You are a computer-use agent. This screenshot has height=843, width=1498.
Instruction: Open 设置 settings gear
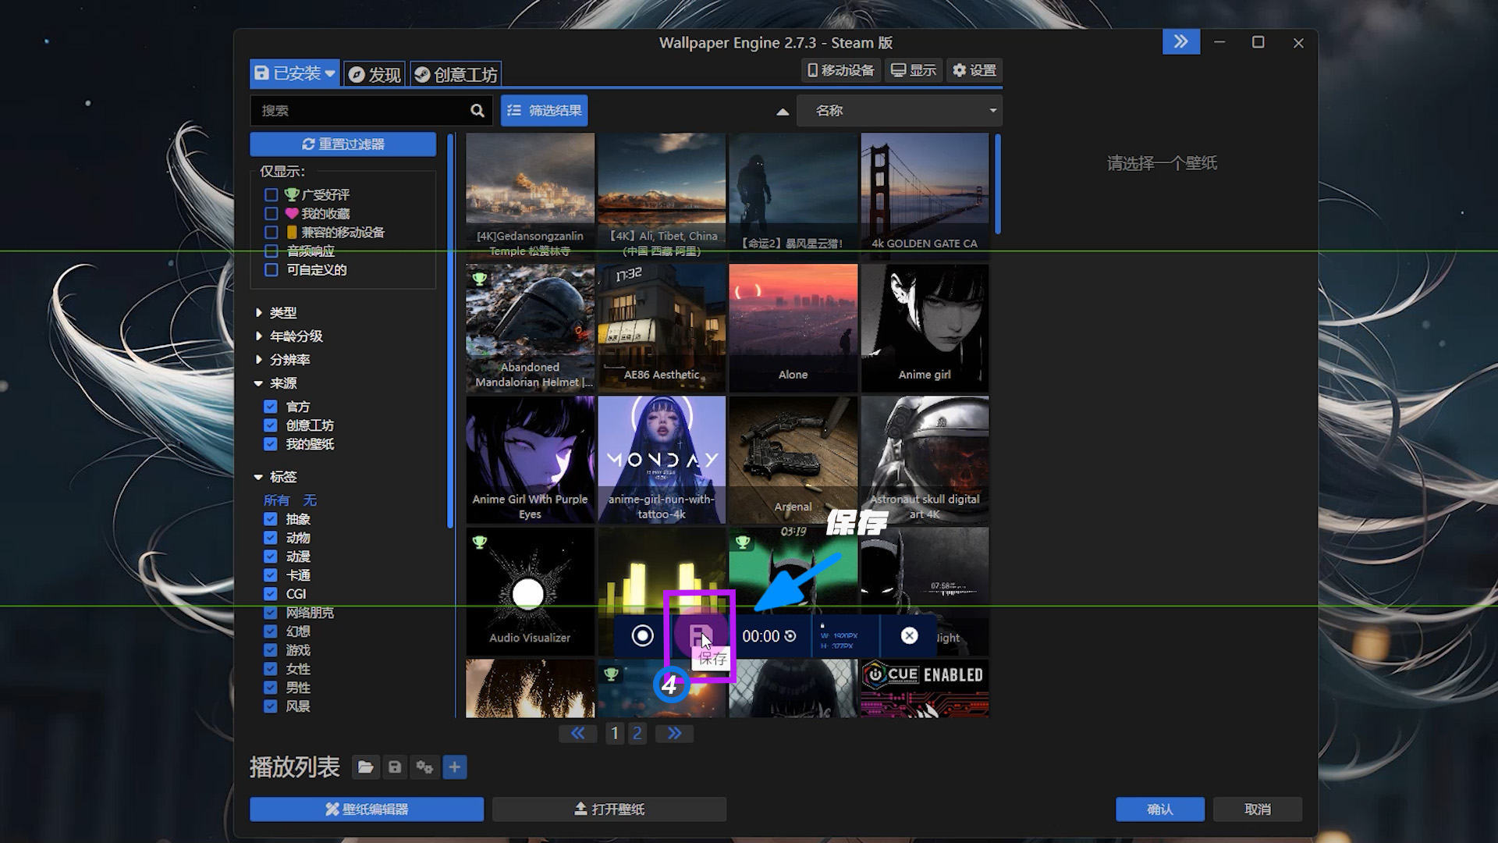[974, 70]
